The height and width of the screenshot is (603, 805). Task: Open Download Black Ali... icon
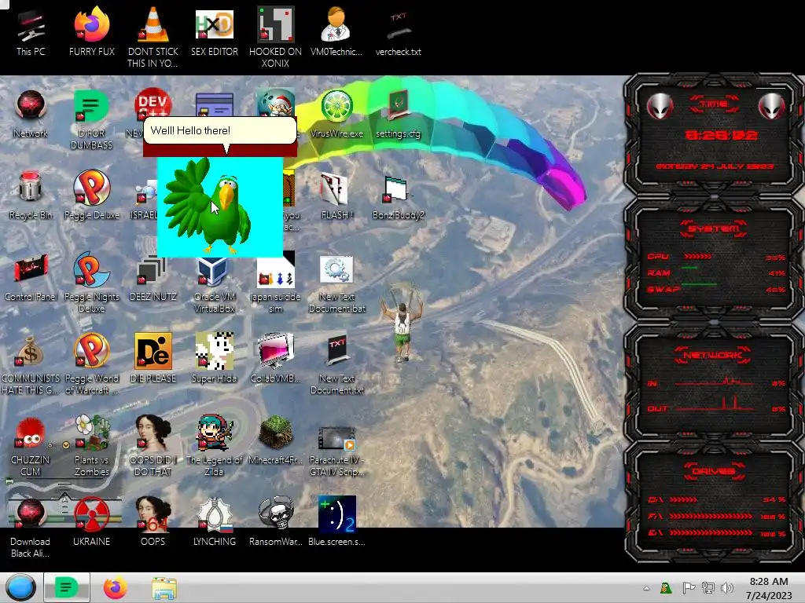pos(31,527)
